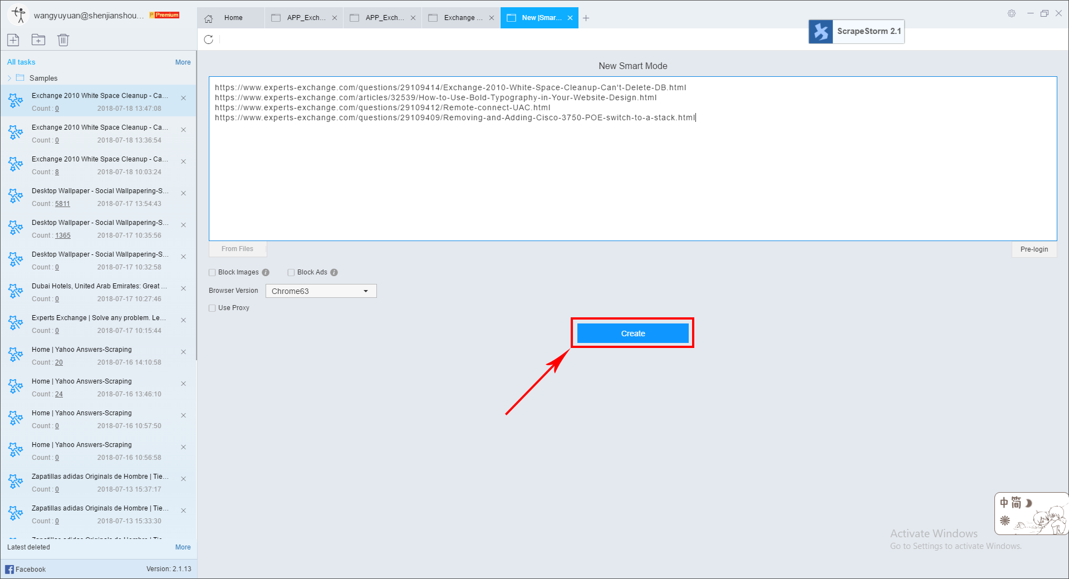This screenshot has width=1069, height=579.
Task: Click the Home tab house icon
Action: tap(209, 18)
